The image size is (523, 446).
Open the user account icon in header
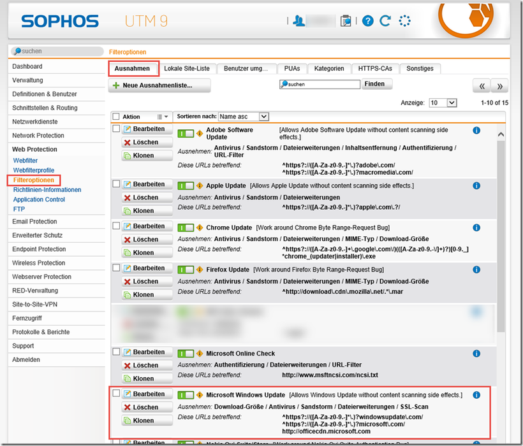tap(298, 21)
